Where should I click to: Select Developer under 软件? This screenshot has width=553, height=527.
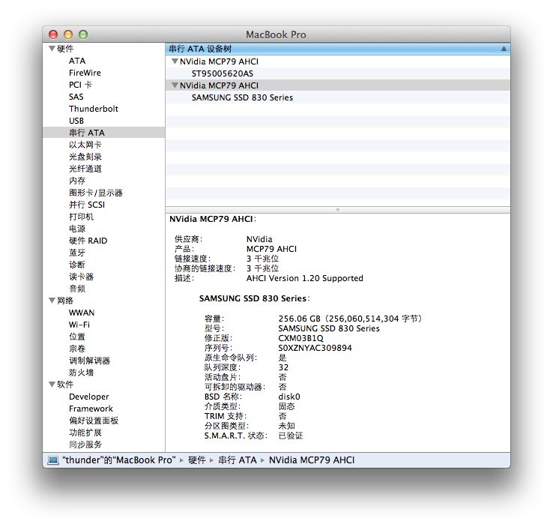[89, 397]
